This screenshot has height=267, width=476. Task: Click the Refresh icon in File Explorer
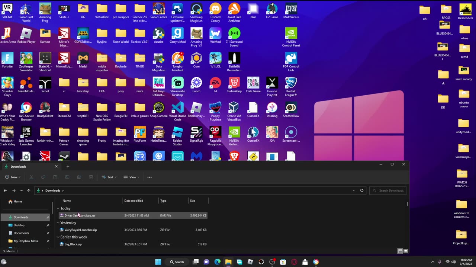tap(361, 191)
